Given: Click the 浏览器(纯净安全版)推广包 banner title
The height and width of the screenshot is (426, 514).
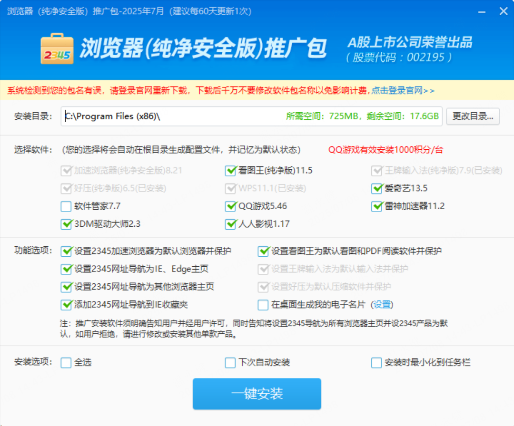Looking at the screenshot, I should coord(203,48).
